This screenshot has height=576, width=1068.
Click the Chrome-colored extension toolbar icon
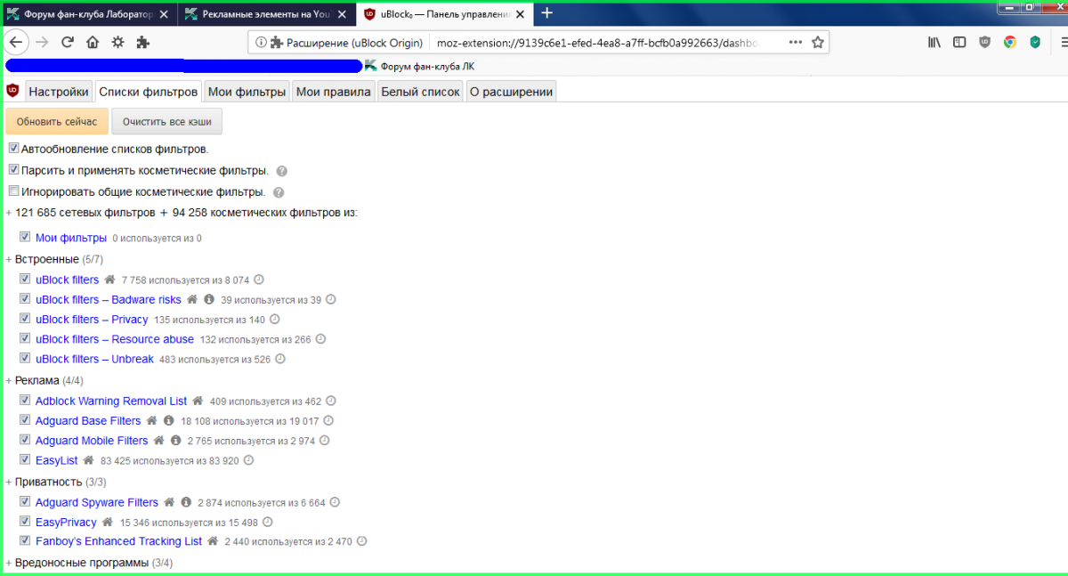[1010, 42]
